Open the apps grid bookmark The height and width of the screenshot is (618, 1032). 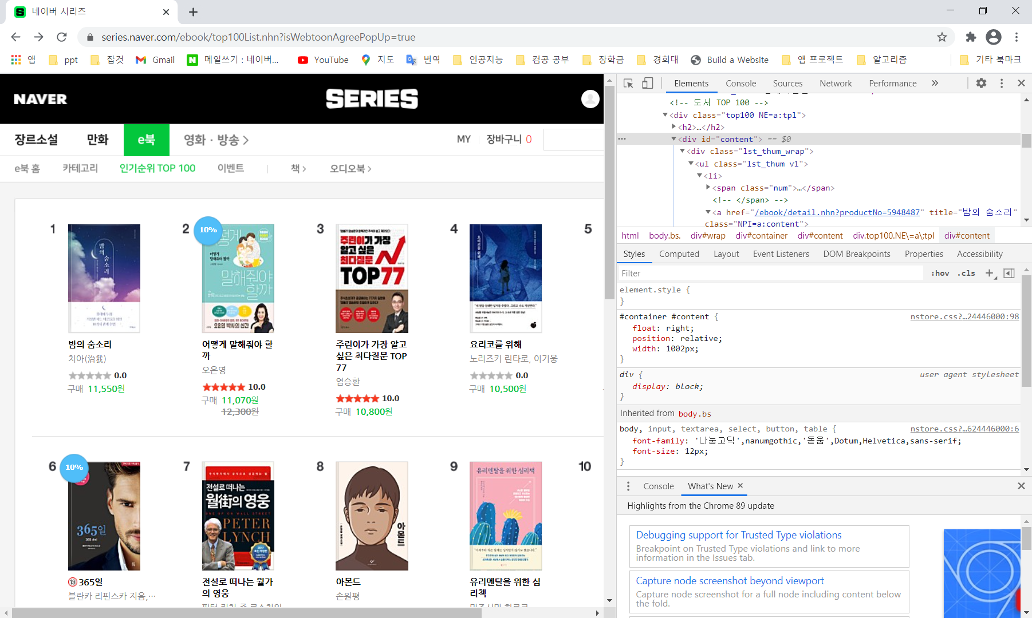click(x=23, y=60)
